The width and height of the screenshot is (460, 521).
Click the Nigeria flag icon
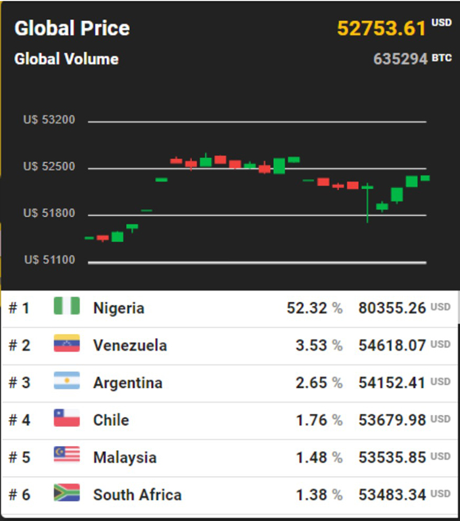(66, 307)
